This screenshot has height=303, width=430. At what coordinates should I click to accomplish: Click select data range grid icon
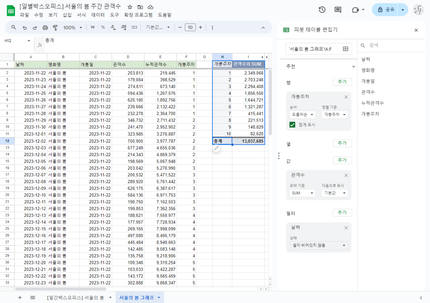point(346,49)
